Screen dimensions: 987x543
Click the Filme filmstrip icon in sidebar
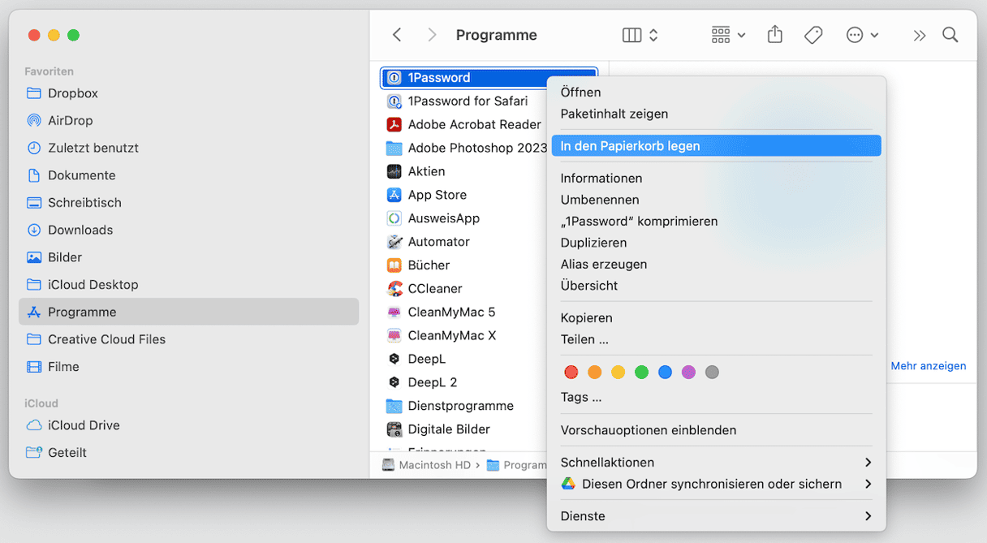point(34,367)
